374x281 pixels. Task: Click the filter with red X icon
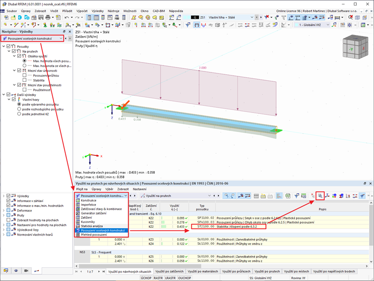[x=267, y=17]
